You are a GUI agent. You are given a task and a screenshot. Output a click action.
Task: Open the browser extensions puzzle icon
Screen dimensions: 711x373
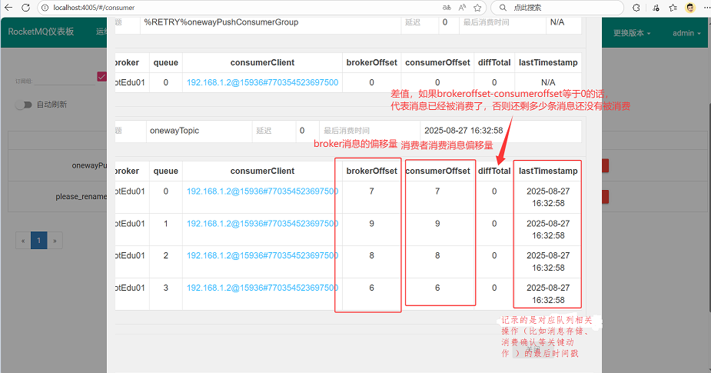click(x=636, y=8)
